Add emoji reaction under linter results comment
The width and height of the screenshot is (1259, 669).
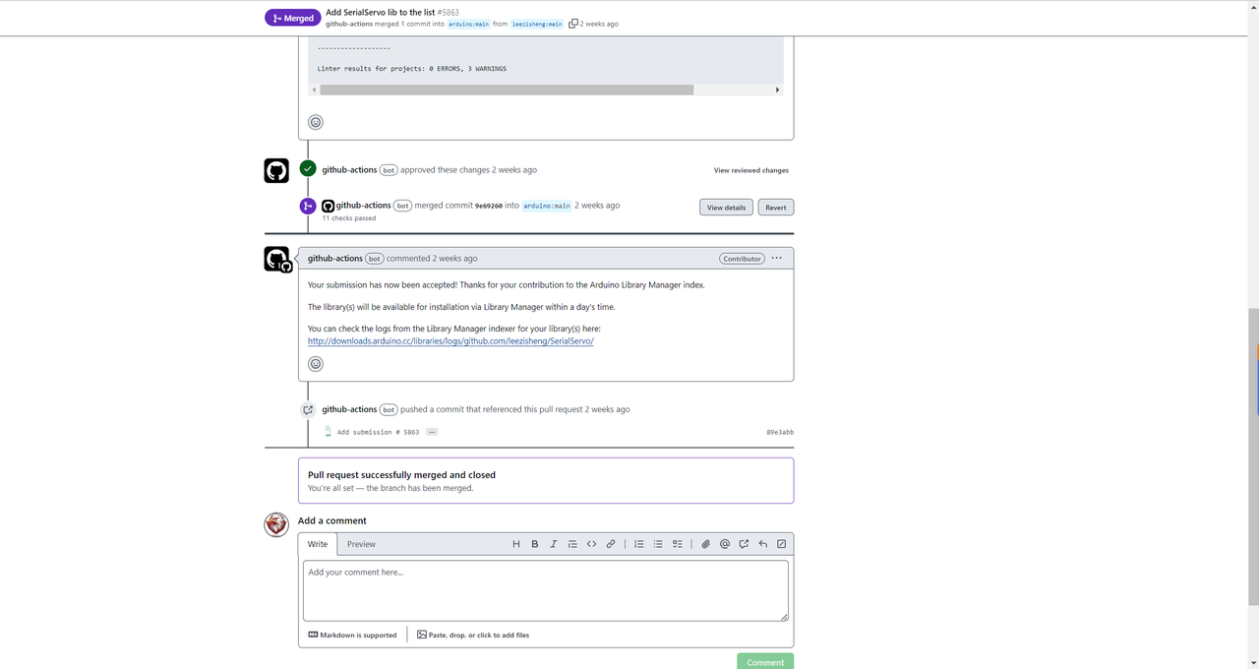click(316, 122)
